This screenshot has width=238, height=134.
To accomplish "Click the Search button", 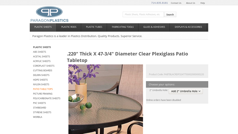I will [x=170, y=14].
